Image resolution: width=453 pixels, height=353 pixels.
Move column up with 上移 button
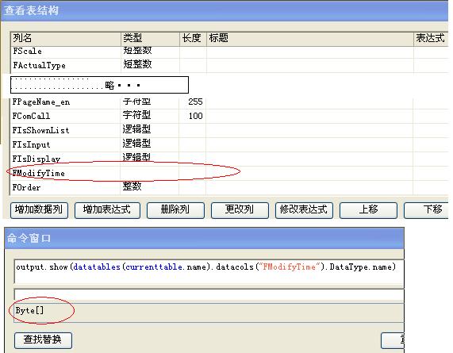pyautogui.click(x=368, y=210)
